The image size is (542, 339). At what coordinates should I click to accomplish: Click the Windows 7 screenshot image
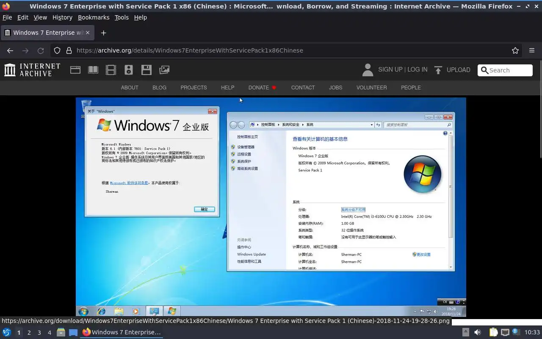(x=271, y=207)
